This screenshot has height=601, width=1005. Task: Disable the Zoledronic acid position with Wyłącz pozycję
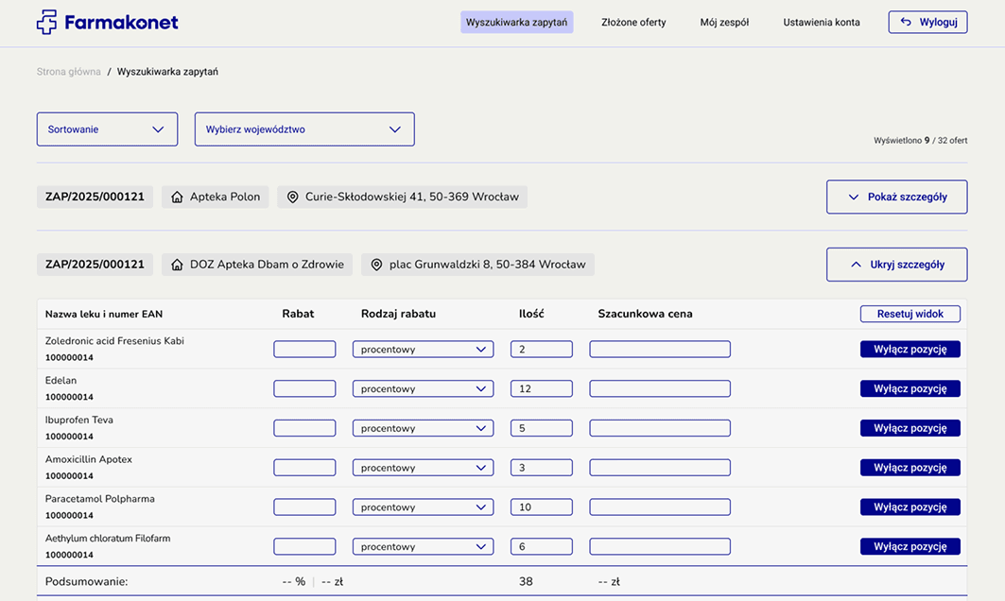[910, 350]
